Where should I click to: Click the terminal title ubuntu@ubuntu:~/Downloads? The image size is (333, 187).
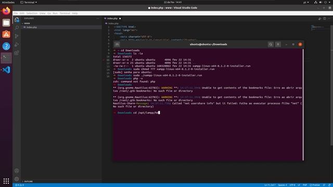[208, 44]
